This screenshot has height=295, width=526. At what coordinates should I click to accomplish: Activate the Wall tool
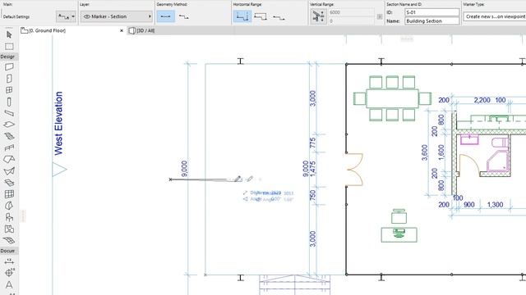[x=9, y=67]
